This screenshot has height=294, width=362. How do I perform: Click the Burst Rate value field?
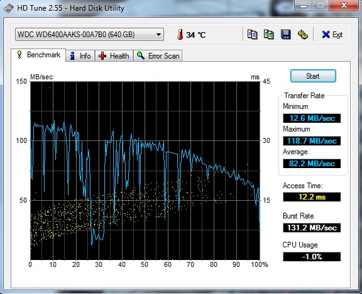point(312,228)
